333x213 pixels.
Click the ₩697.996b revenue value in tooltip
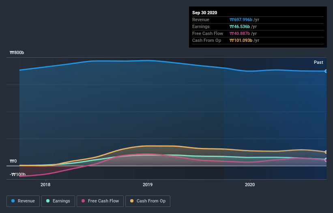(241, 20)
